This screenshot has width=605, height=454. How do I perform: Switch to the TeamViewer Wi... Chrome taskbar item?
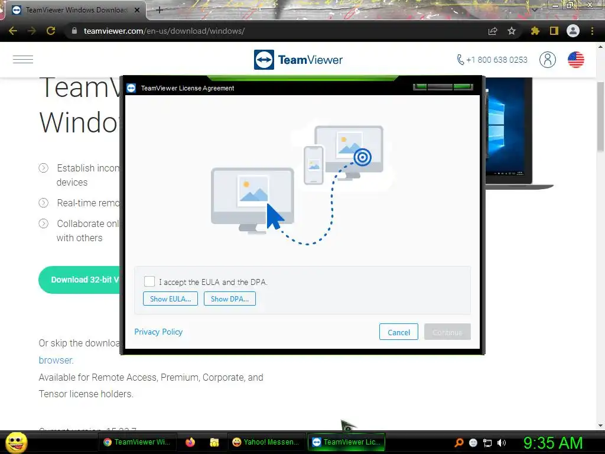(137, 442)
